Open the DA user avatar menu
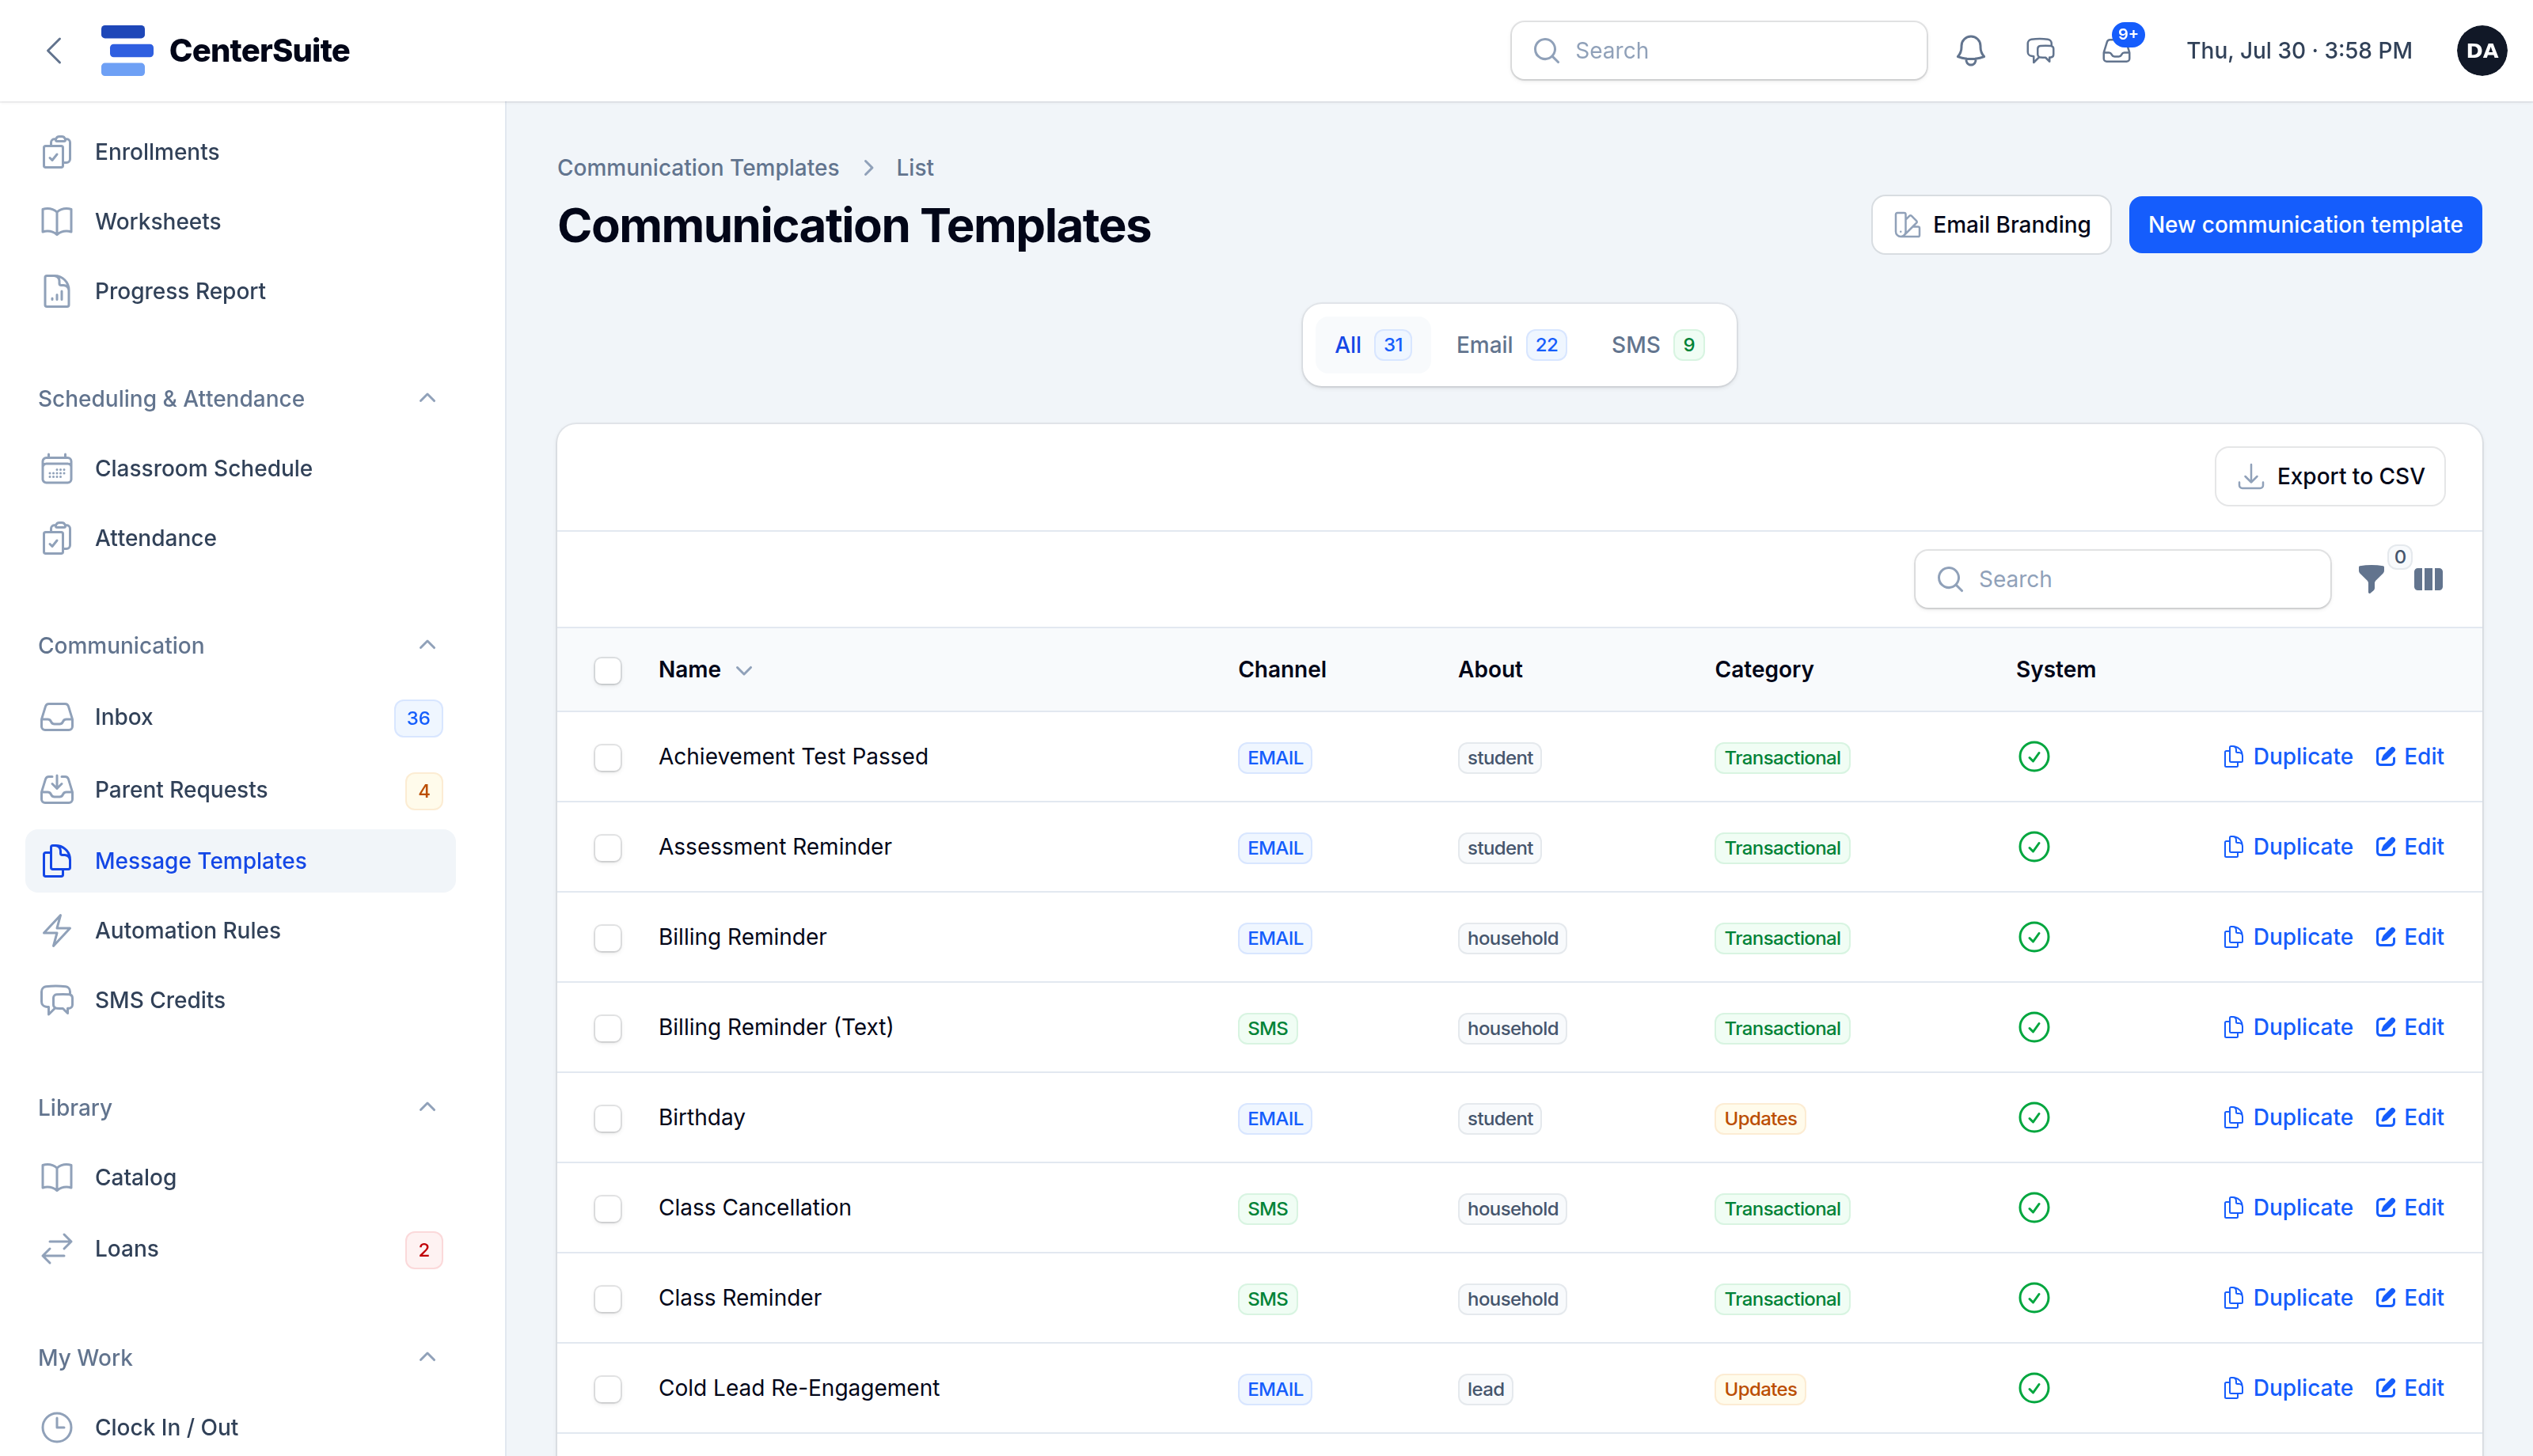 (2481, 50)
